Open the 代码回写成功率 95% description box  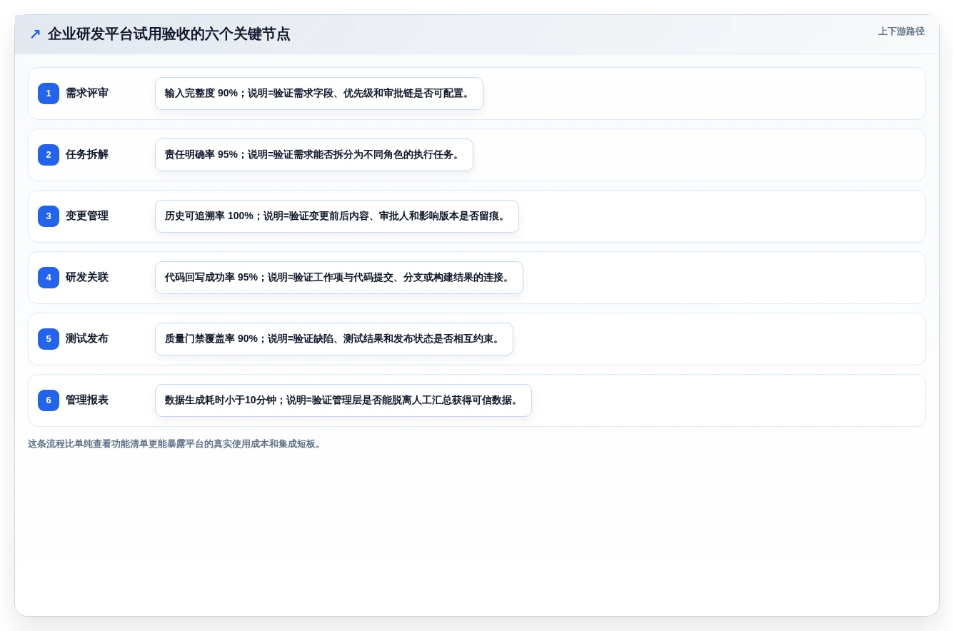pos(339,278)
